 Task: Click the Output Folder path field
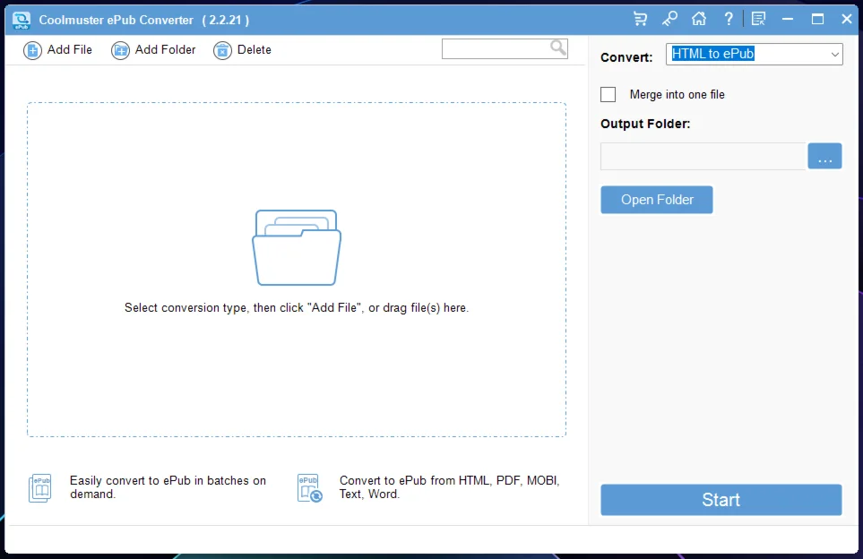[703, 157]
